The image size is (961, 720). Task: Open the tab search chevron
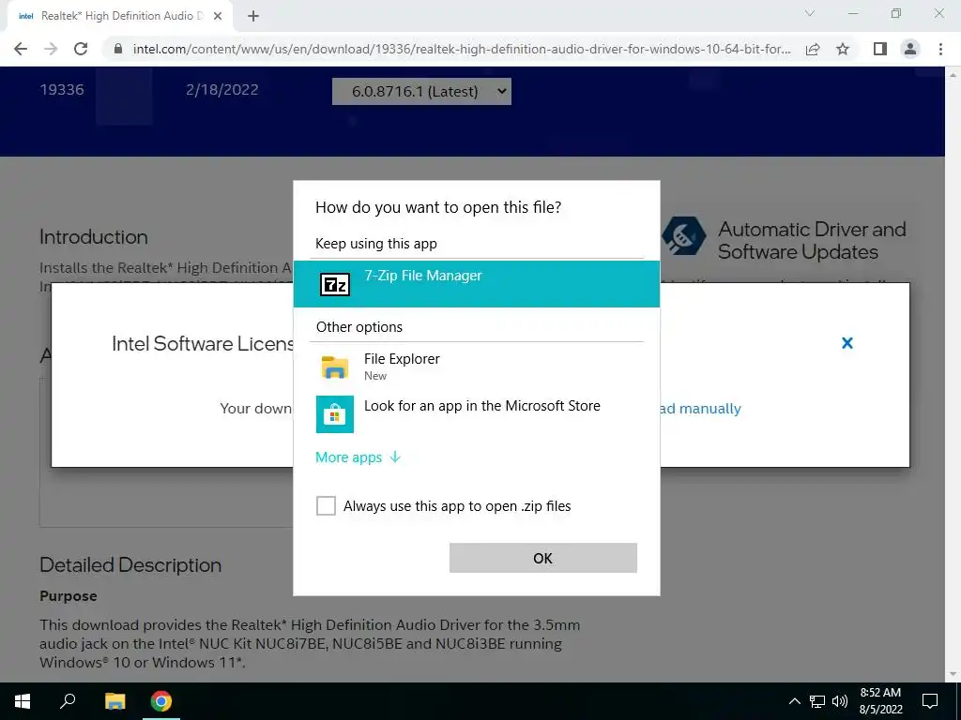(810, 13)
